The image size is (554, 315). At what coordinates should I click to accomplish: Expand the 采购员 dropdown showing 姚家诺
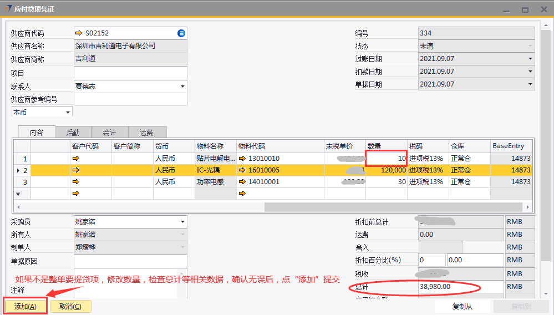pos(182,222)
